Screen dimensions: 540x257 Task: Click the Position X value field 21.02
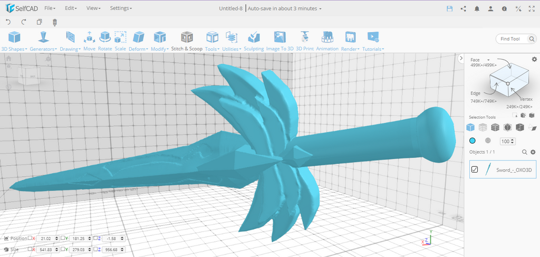click(47, 239)
